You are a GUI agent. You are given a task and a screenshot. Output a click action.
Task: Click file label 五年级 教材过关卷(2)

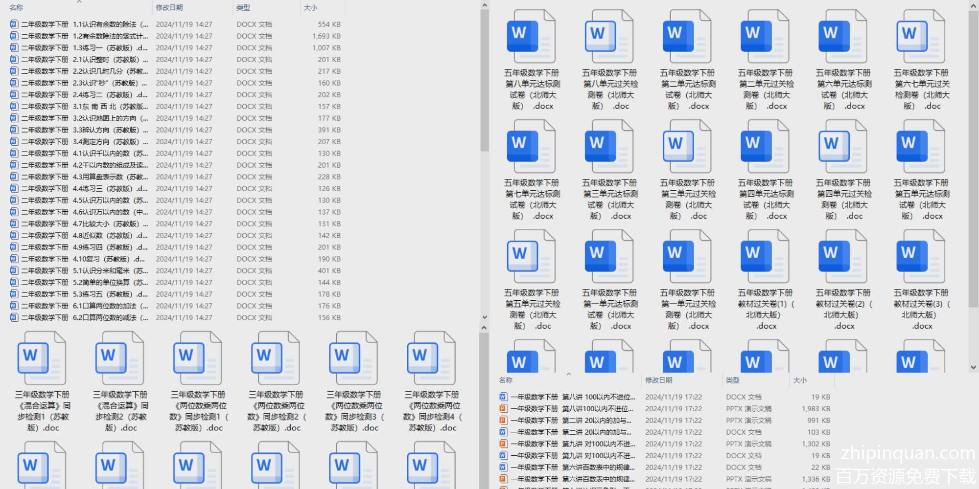click(843, 309)
